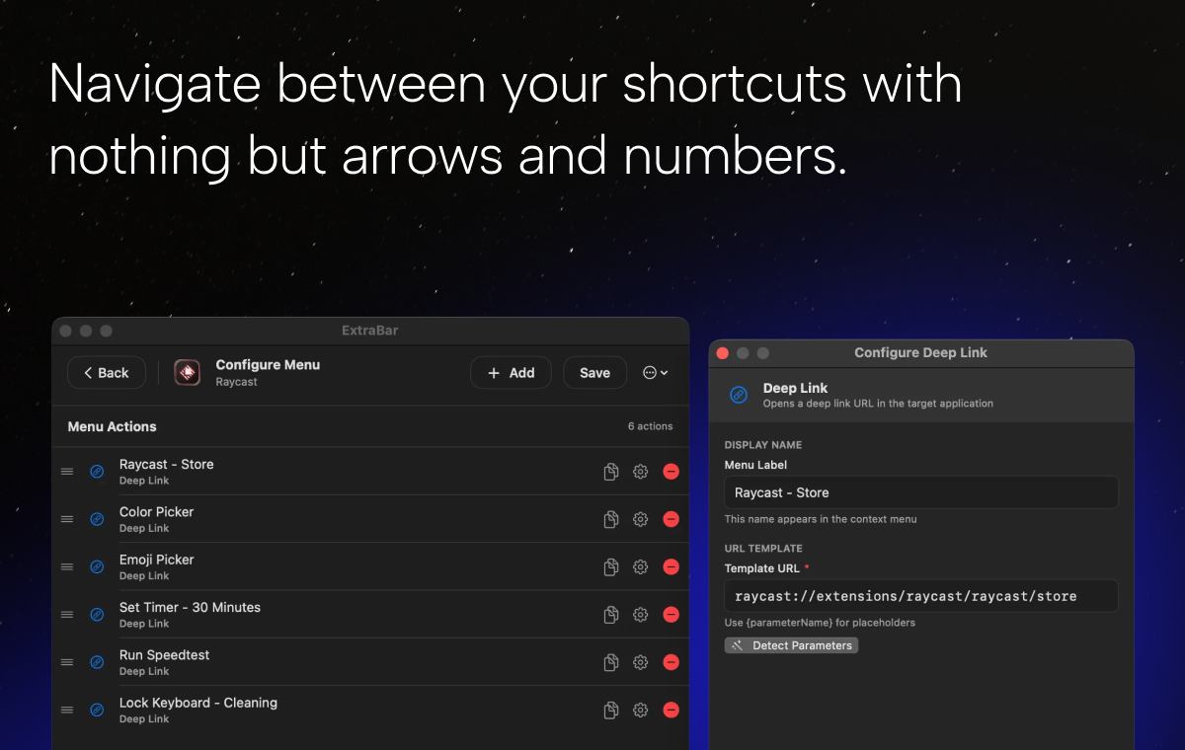Viewport: 1185px width, 750px height.
Task: Click the Menu Label text field
Action: [x=920, y=491]
